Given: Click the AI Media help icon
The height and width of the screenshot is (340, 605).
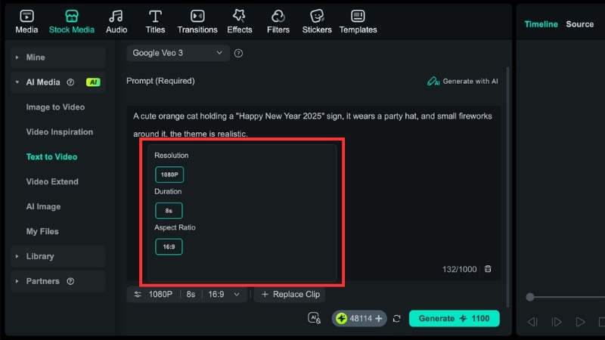Looking at the screenshot, I should click(x=70, y=82).
